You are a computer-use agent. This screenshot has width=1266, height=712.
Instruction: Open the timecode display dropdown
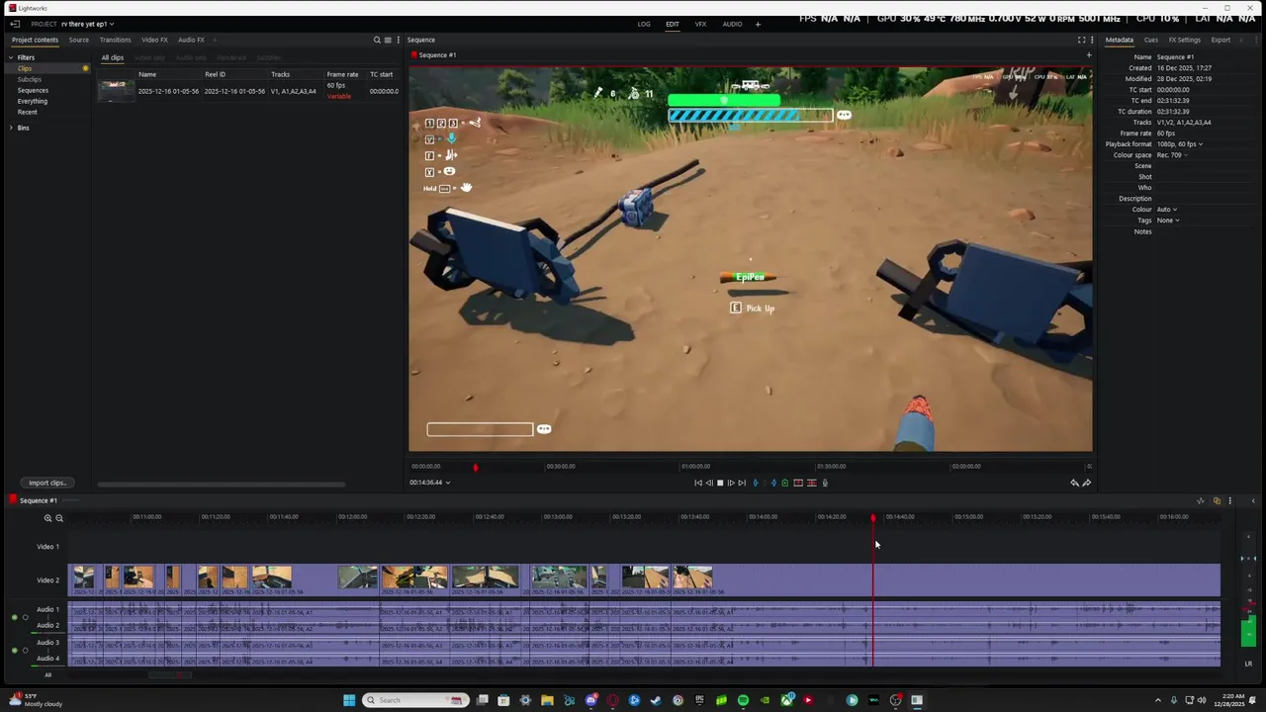point(430,483)
